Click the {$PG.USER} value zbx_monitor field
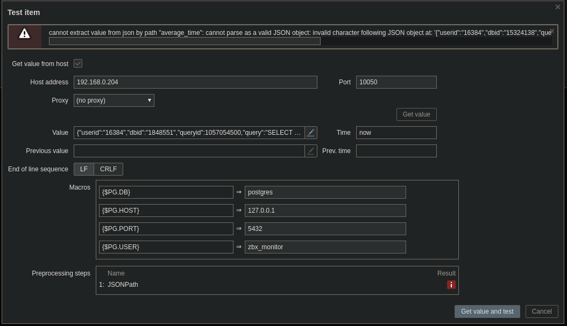Screen dimensions: 567x326 [x=325, y=247]
